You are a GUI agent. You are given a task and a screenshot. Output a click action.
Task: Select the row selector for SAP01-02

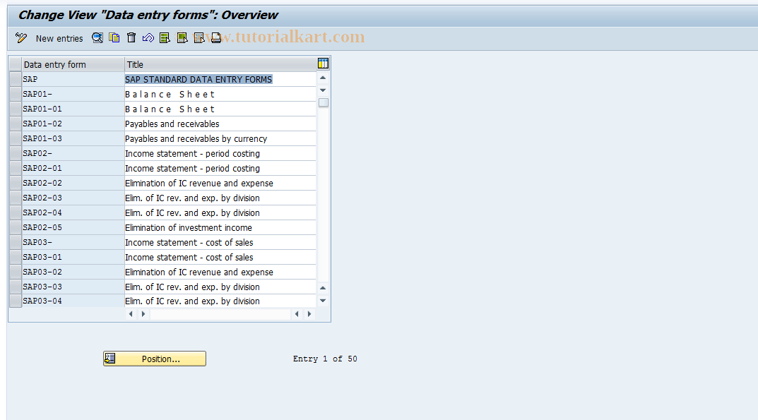coord(16,124)
